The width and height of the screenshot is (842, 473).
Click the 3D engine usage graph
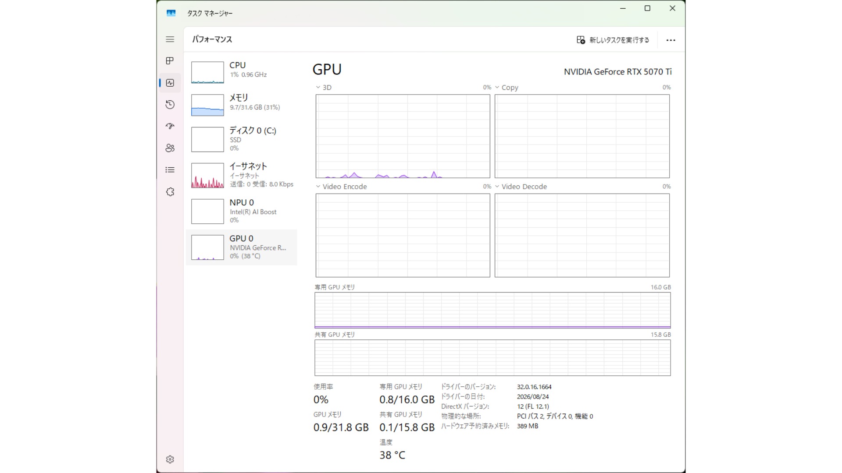(403, 136)
